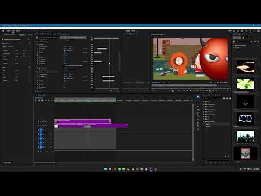Open taskbar Search icon
The height and width of the screenshot is (196, 261).
pos(110,169)
